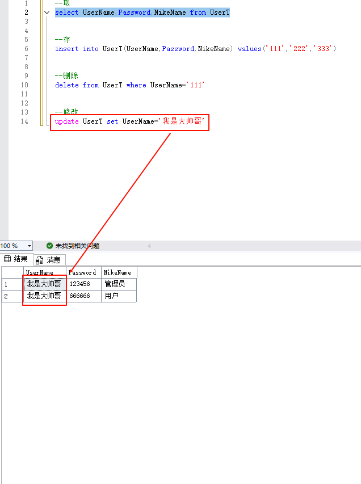This screenshot has height=484, width=361.
Task: Click the 未找到相关问题 status text
Action: [77, 246]
